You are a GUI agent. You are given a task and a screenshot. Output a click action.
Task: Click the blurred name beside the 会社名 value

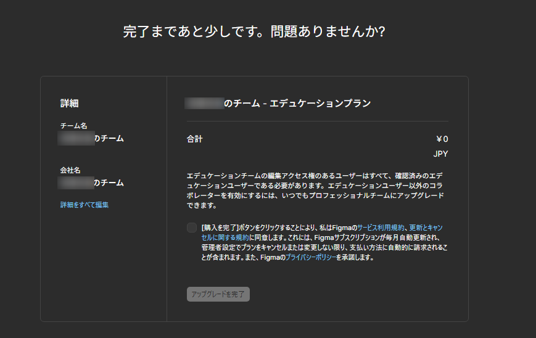point(75,183)
